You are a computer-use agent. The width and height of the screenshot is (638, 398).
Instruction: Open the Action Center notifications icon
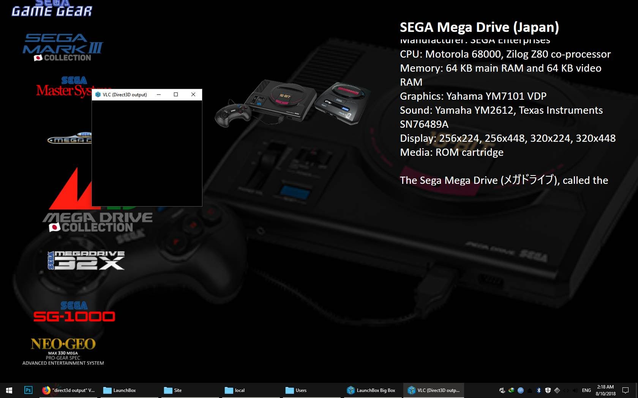click(625, 390)
